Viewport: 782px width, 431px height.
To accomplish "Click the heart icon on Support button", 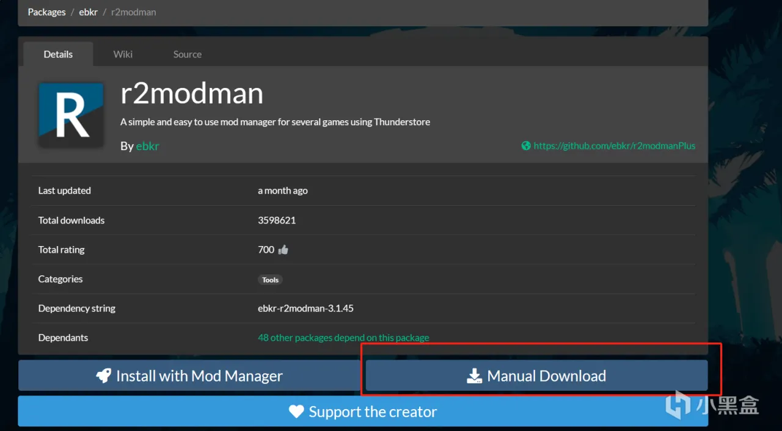I will [296, 412].
